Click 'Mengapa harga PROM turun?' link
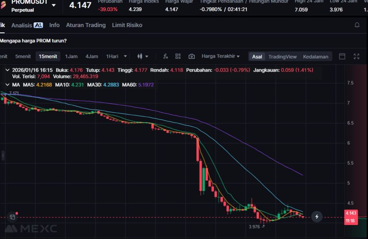 point(33,41)
